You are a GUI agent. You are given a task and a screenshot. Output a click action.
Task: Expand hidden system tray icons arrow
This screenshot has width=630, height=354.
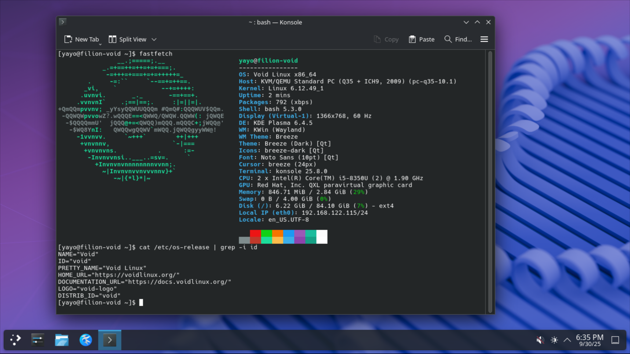click(x=567, y=340)
